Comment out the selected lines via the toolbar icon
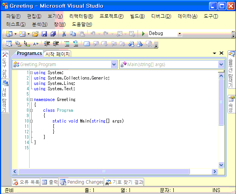The width and height of the screenshot is (236, 194). pyautogui.click(x=67, y=44)
